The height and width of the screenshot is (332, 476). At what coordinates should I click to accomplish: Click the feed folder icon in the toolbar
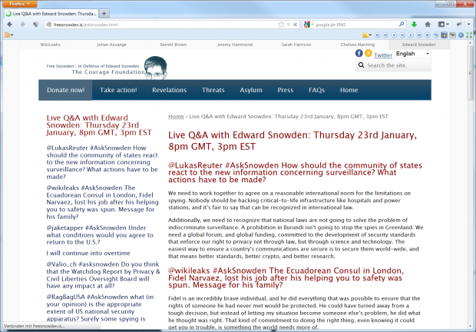click(365, 35)
